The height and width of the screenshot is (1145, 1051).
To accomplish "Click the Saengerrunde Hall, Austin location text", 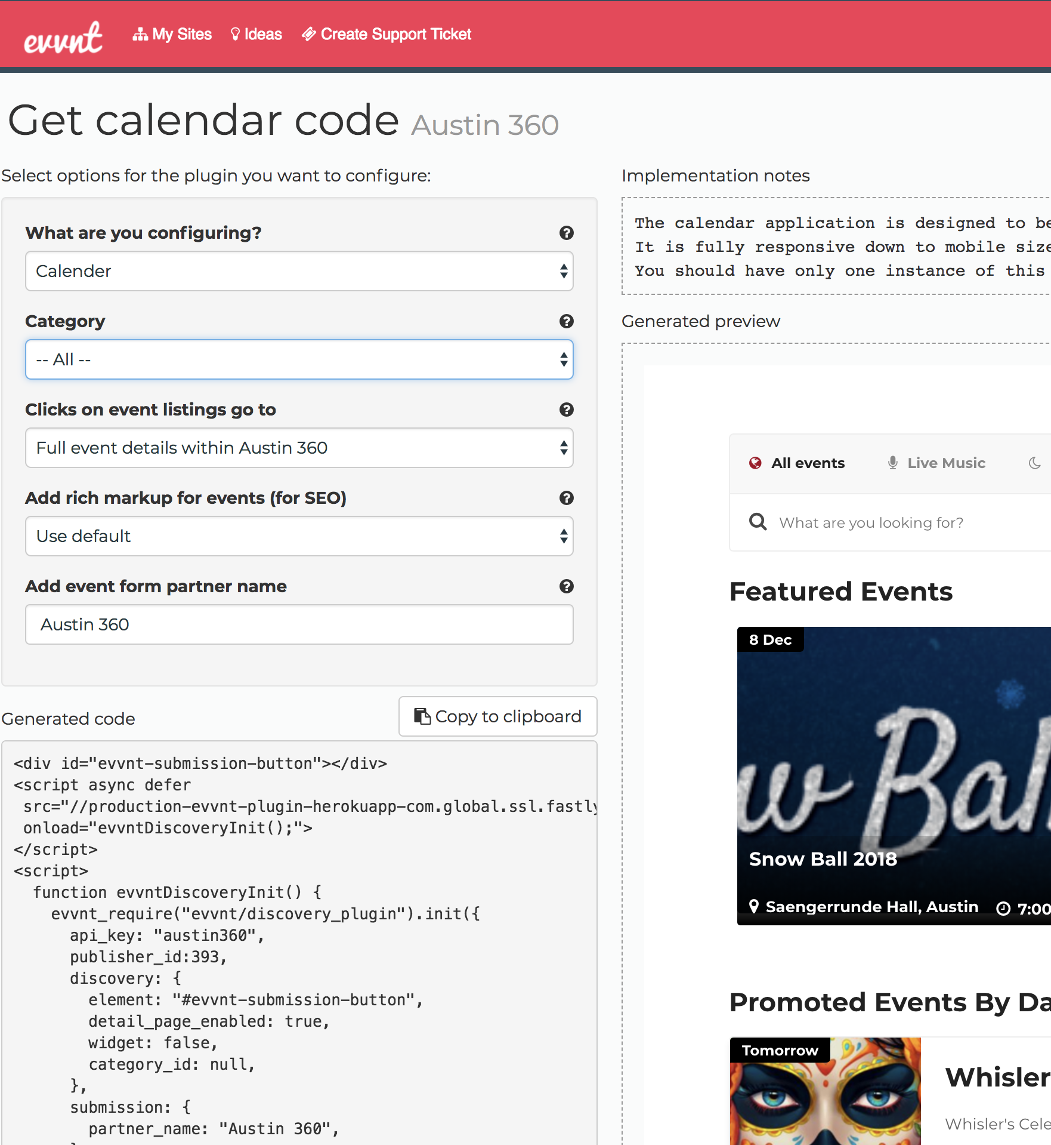I will pyautogui.click(x=872, y=907).
